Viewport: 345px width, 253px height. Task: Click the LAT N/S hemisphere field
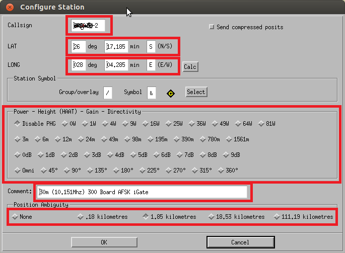click(x=151, y=47)
